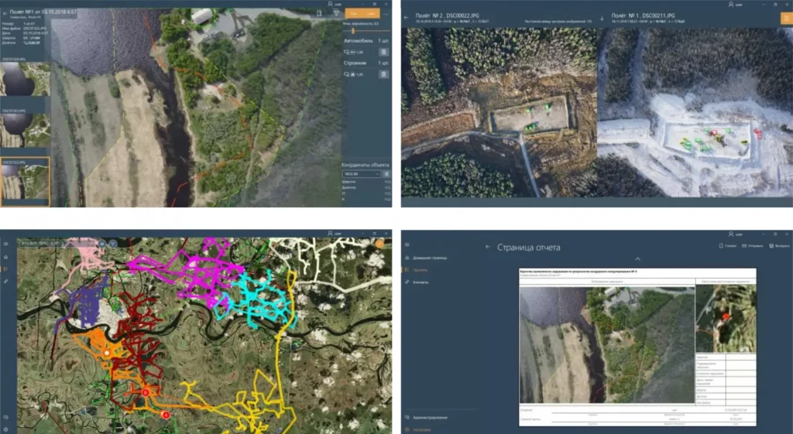The image size is (793, 434).
Task: Go back in the image comparison window
Action: pos(406,18)
